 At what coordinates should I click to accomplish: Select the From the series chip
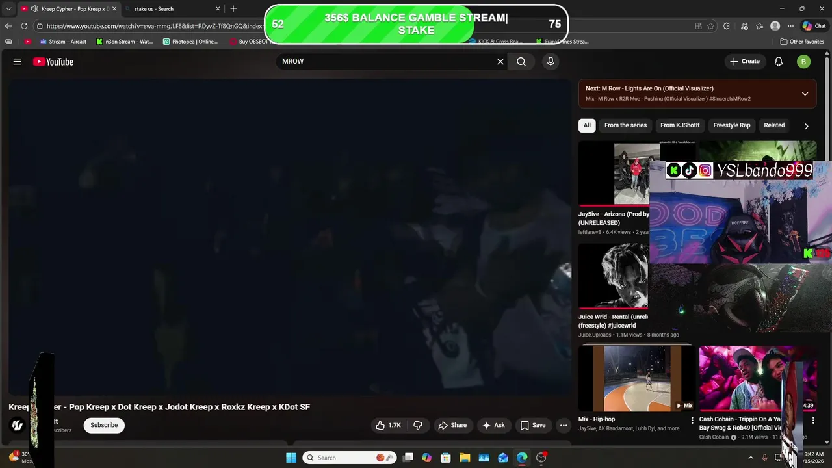click(x=625, y=125)
